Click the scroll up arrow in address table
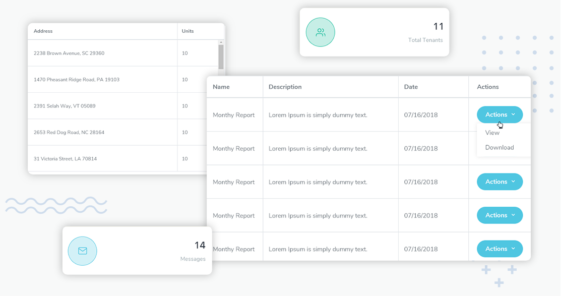This screenshot has width=561, height=296. pos(221,42)
